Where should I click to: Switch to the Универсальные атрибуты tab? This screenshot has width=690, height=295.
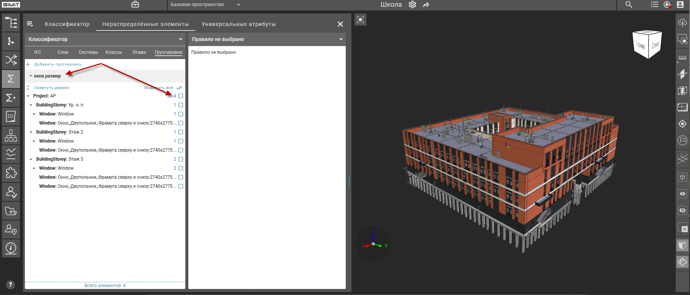point(238,24)
